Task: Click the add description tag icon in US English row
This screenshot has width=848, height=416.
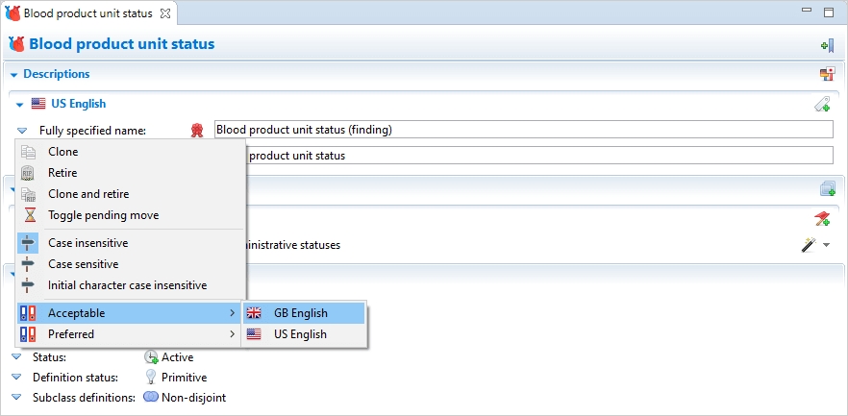Action: [822, 104]
